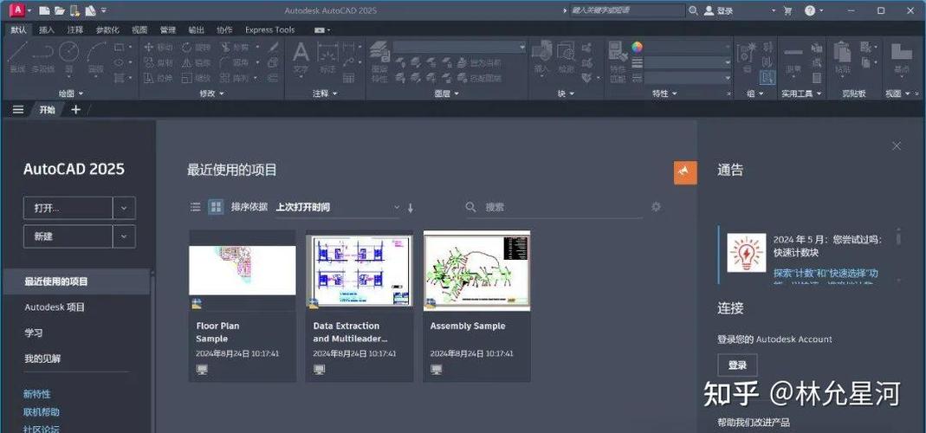This screenshot has height=433, width=926.
Task: Click the plus icon to add new drawing tab
Action: [x=75, y=109]
